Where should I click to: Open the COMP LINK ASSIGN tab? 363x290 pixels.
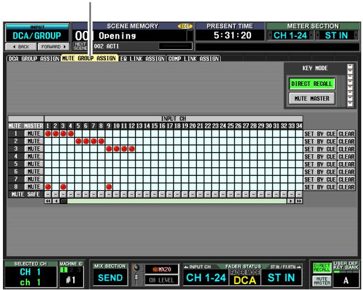[x=194, y=58]
